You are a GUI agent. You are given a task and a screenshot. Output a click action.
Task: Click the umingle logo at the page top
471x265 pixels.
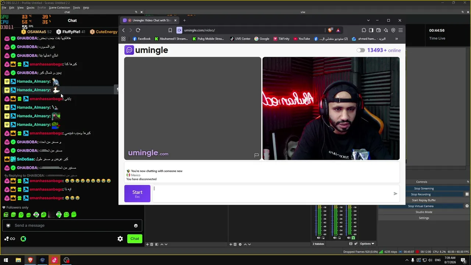click(x=146, y=50)
